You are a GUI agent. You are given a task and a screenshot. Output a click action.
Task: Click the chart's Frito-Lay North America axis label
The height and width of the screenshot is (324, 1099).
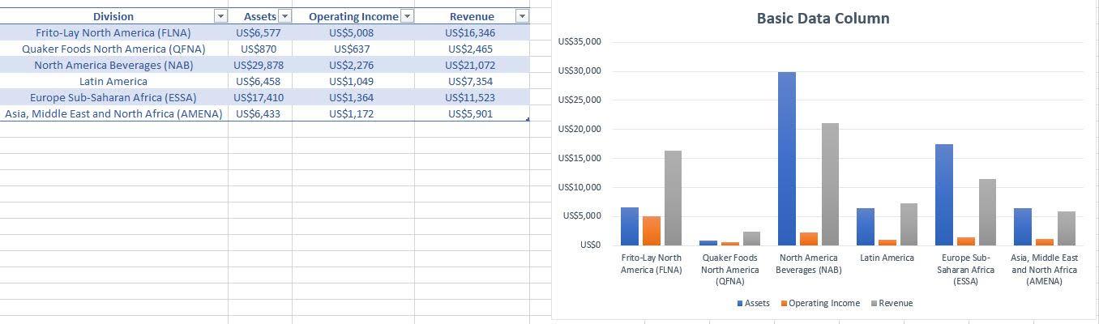[x=652, y=263]
